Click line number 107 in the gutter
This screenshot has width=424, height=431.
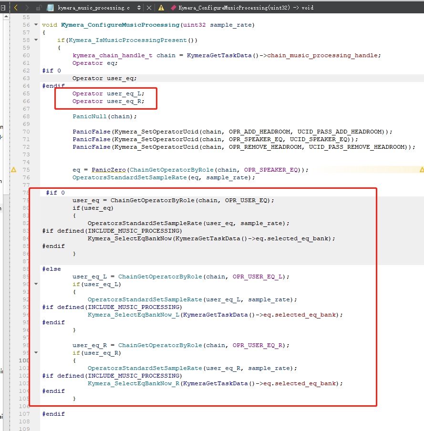click(25, 414)
